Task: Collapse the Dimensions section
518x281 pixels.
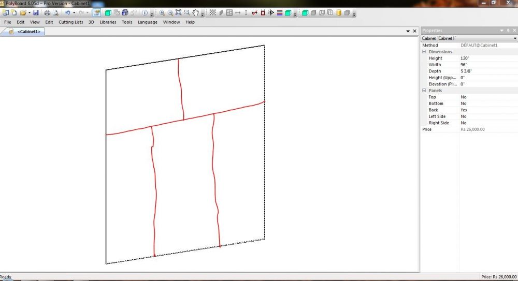Action: pyautogui.click(x=424, y=52)
